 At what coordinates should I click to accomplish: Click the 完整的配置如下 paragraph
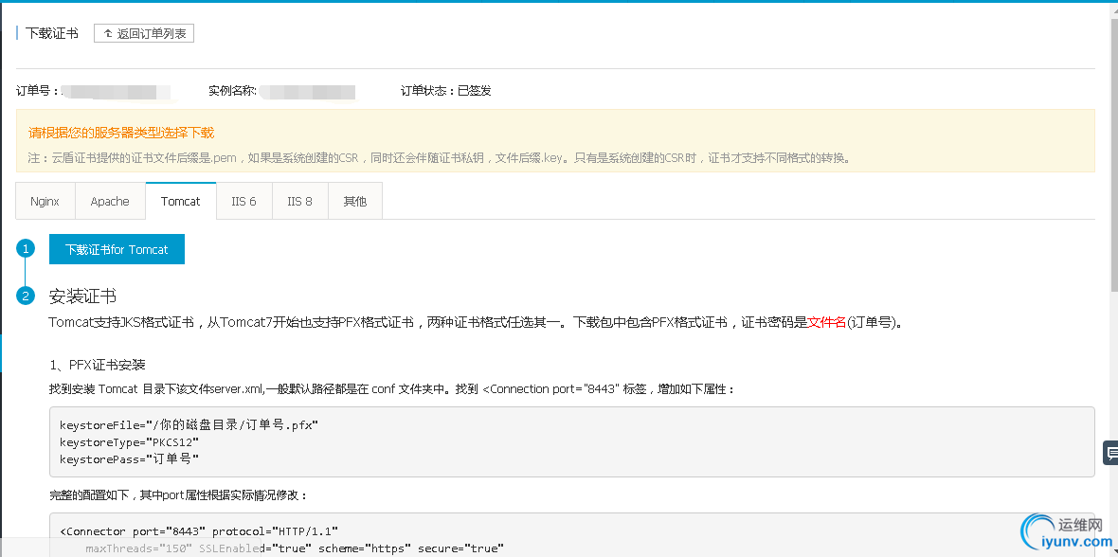tap(178, 494)
